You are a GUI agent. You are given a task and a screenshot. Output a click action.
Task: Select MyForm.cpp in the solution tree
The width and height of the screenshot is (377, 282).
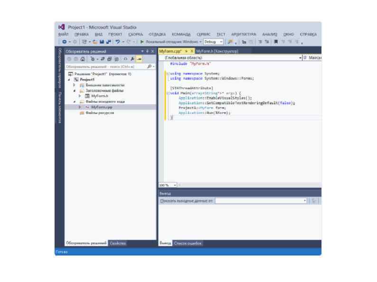point(102,107)
